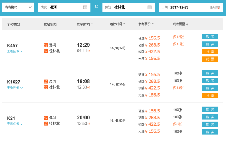Viewport: 226px width, 142px height.
Task: Open the calendar icon in date field
Action: coord(218,8)
